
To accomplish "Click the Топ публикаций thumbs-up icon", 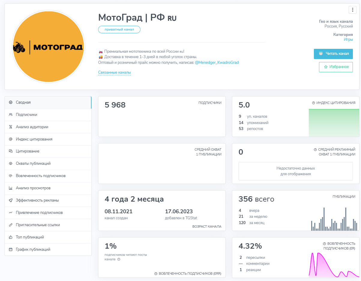I will (x=11, y=237).
